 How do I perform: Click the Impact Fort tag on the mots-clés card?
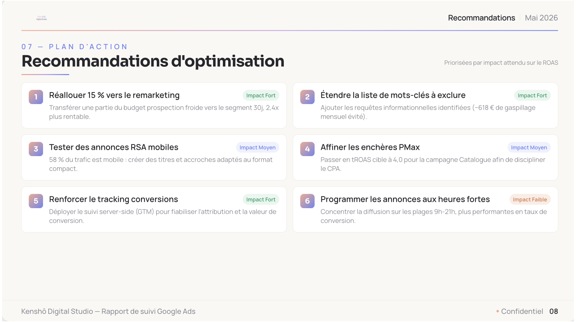(x=532, y=95)
